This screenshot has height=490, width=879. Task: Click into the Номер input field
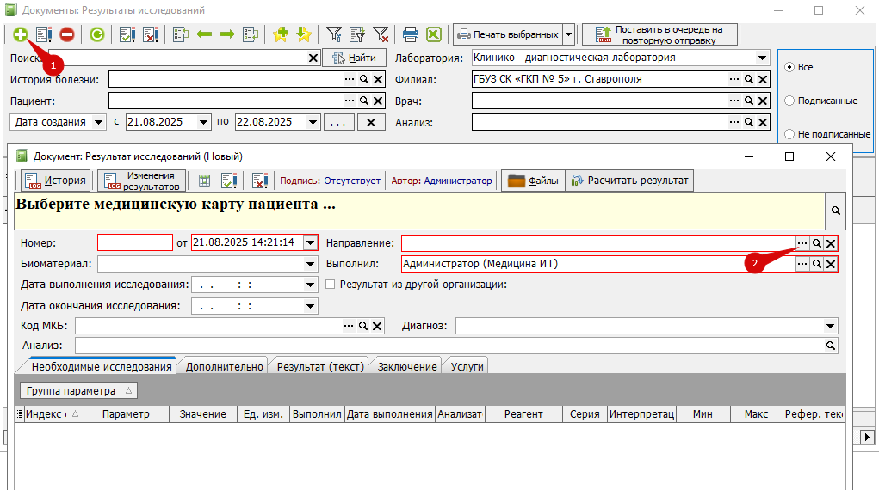pos(135,242)
